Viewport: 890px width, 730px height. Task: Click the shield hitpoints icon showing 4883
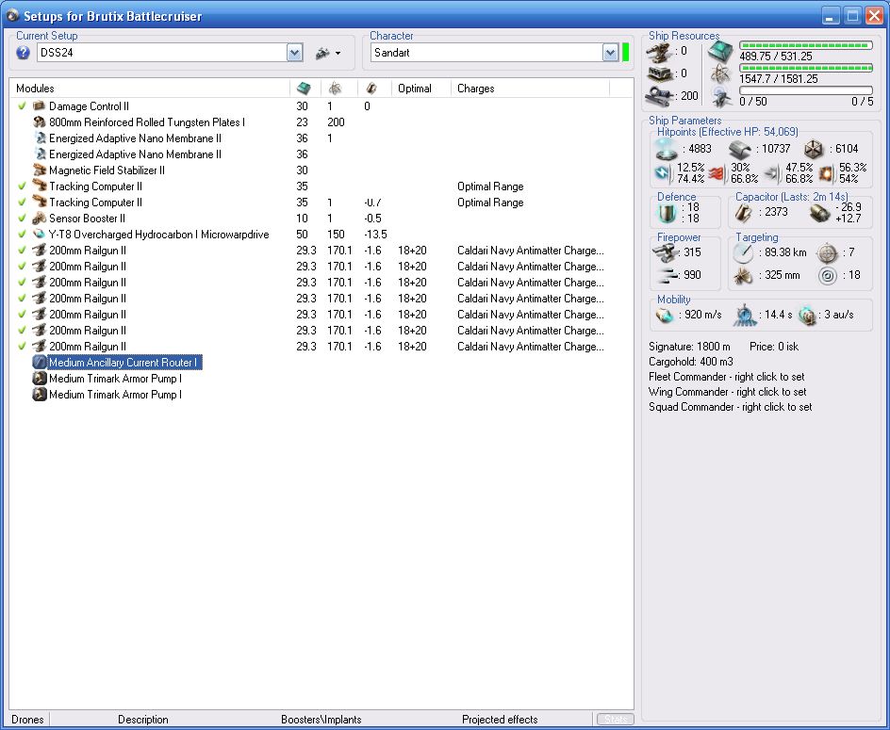666,150
